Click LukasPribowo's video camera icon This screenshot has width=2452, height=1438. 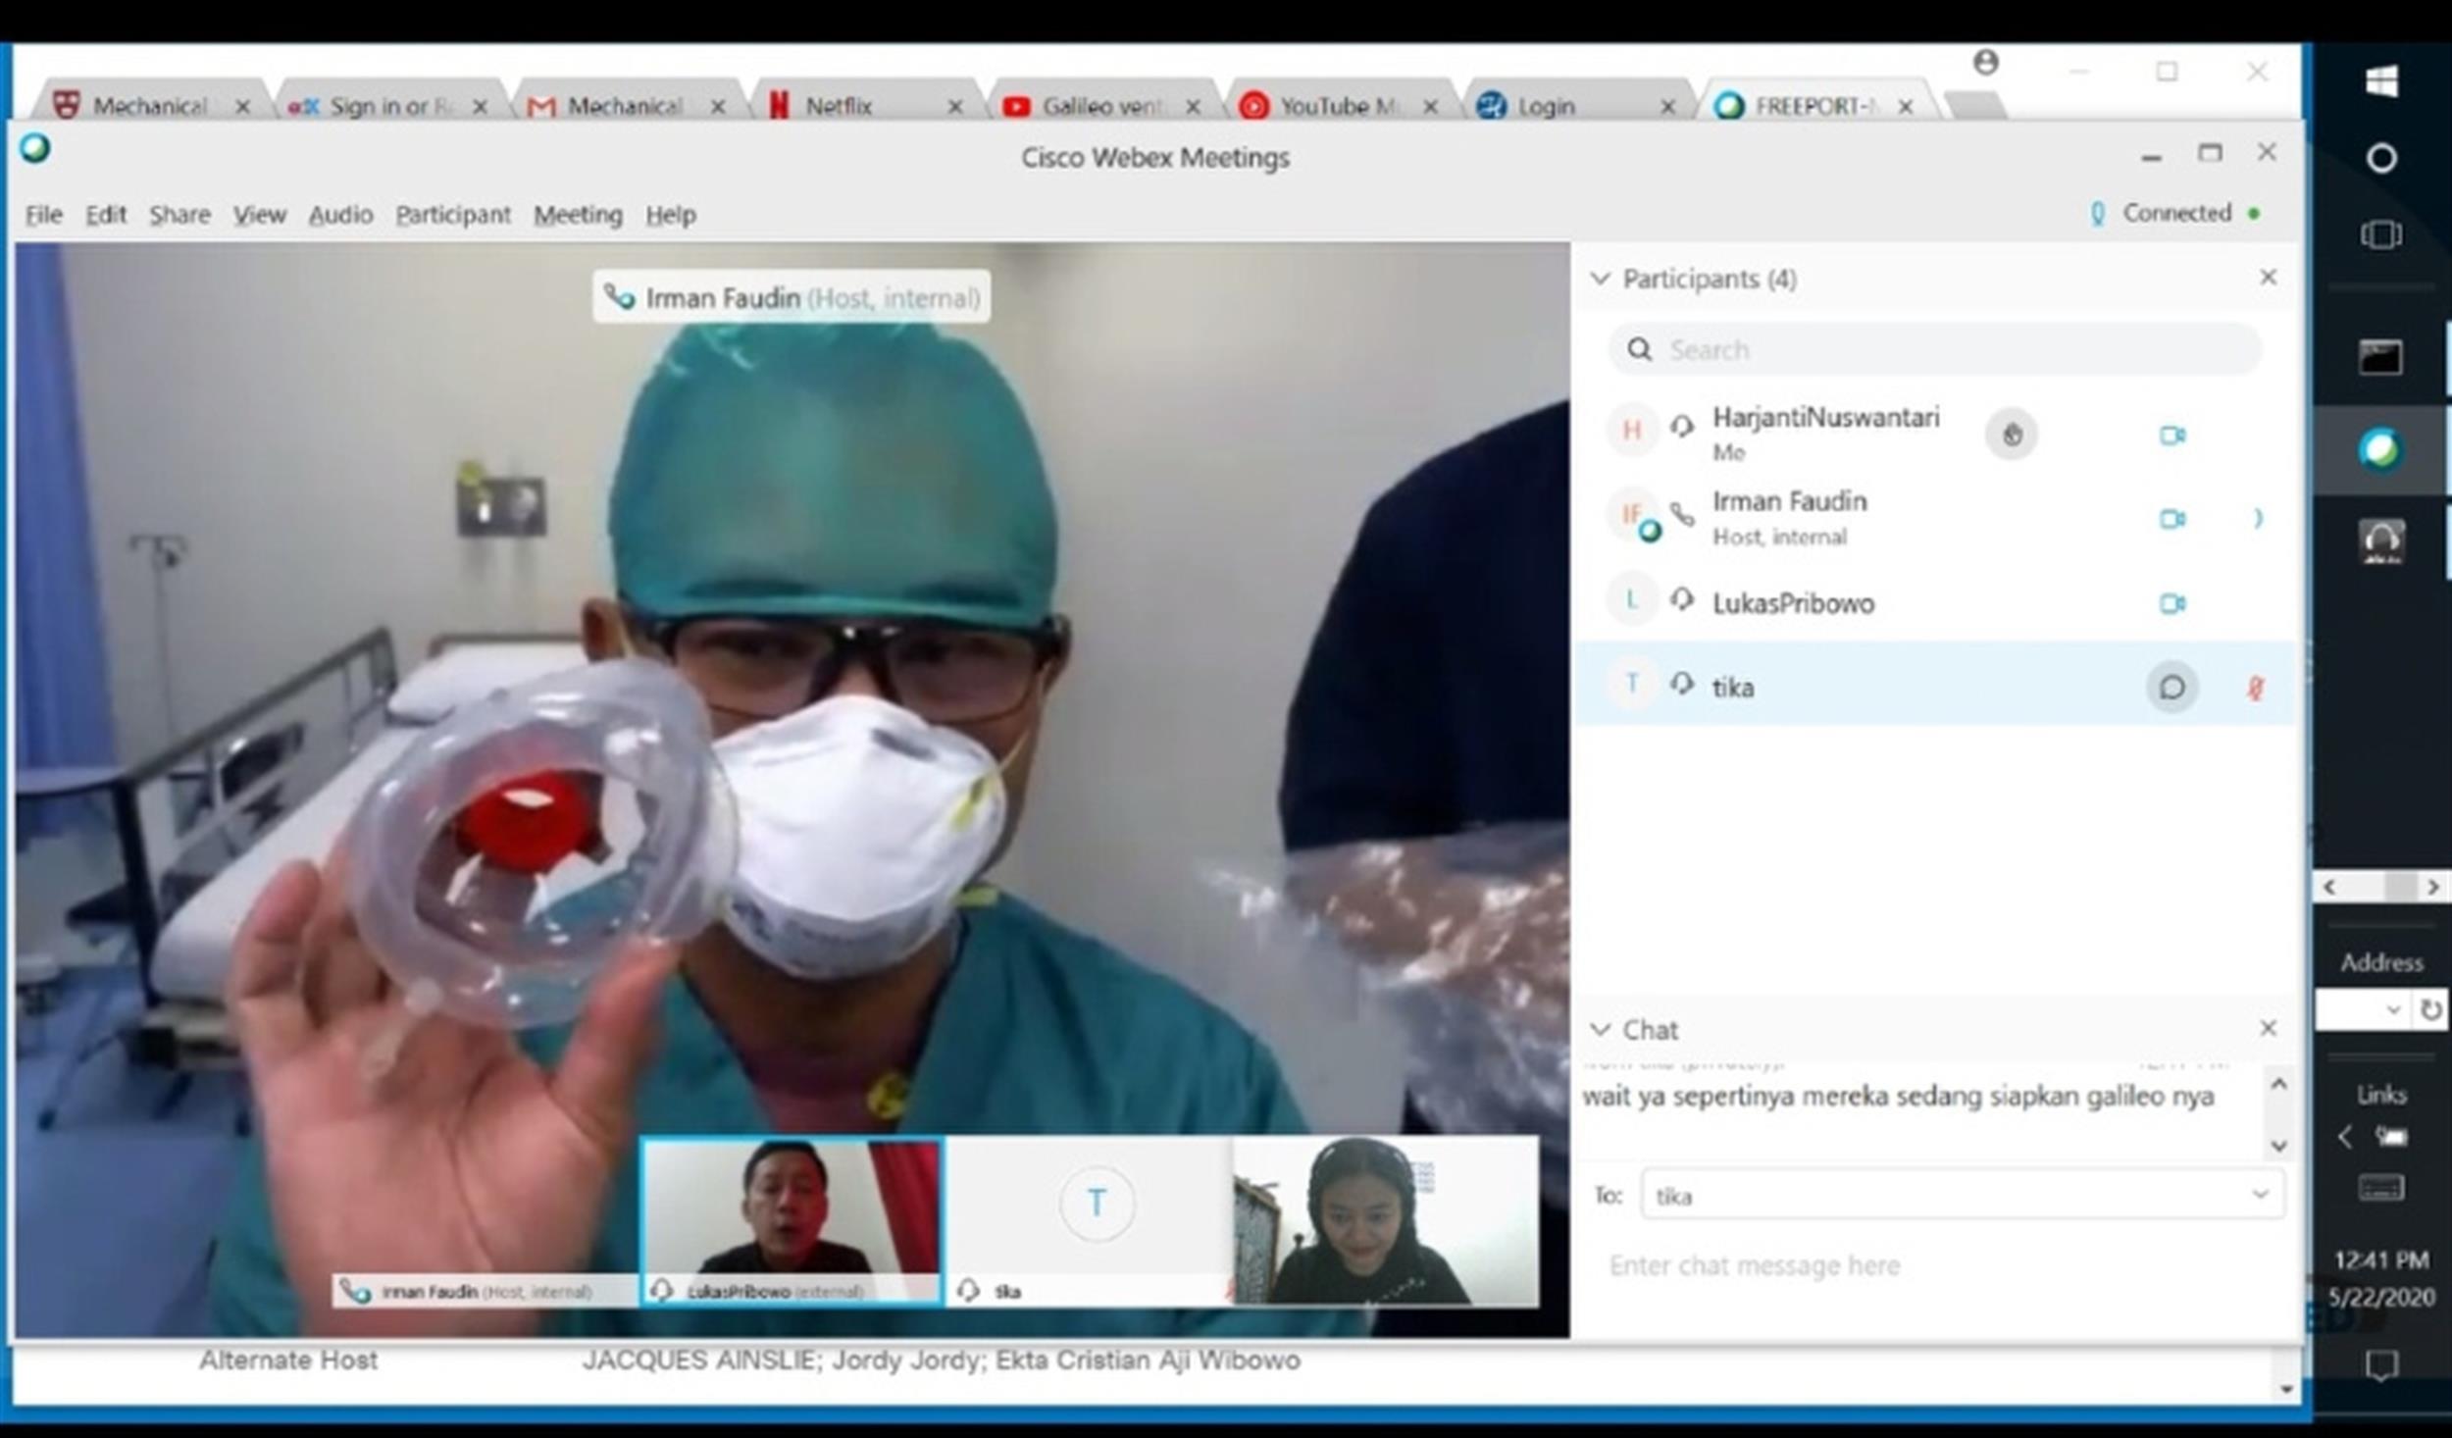pyautogui.click(x=2171, y=602)
